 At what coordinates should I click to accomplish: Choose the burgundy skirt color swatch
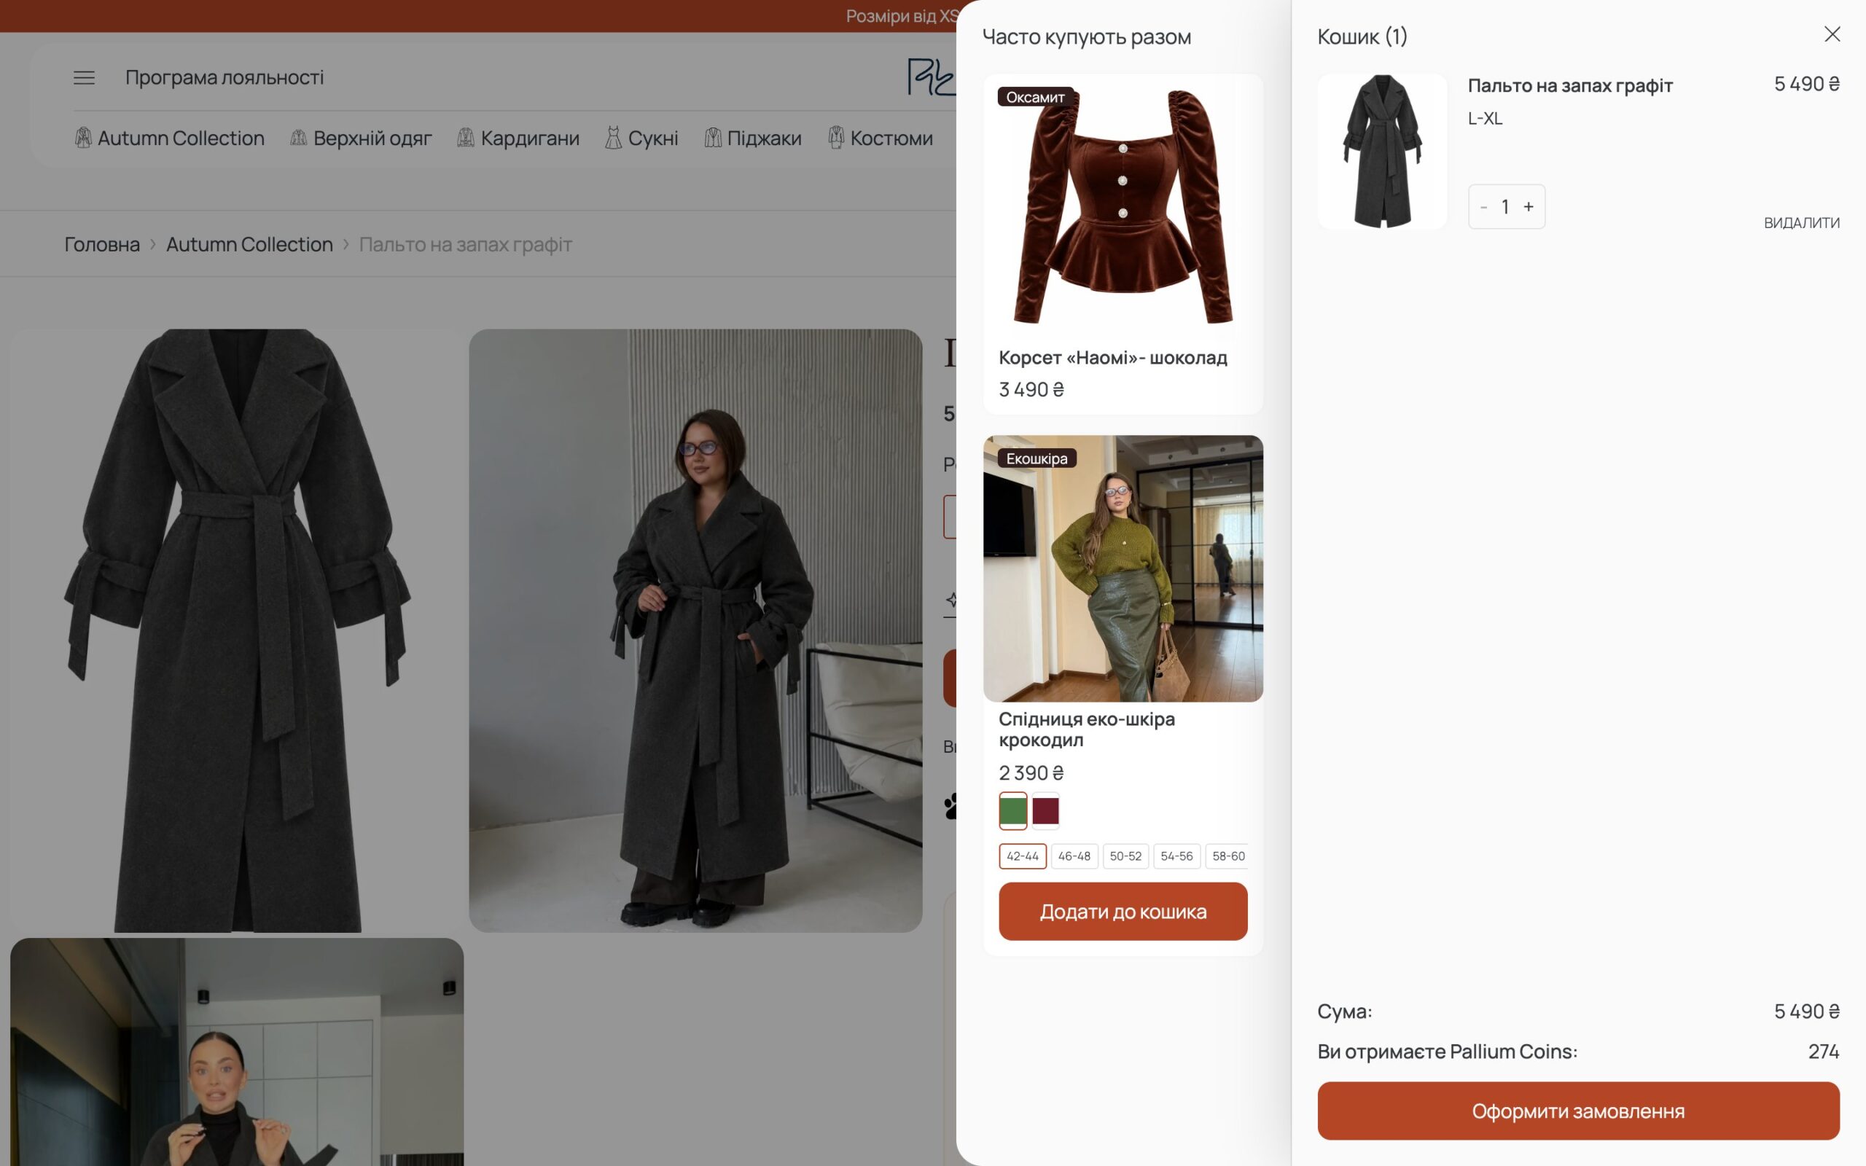pos(1045,810)
